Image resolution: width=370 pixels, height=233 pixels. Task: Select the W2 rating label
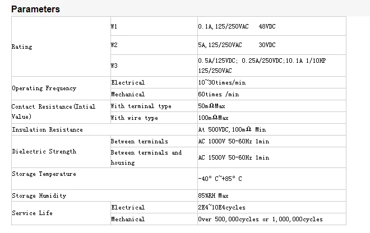pyautogui.click(x=114, y=45)
